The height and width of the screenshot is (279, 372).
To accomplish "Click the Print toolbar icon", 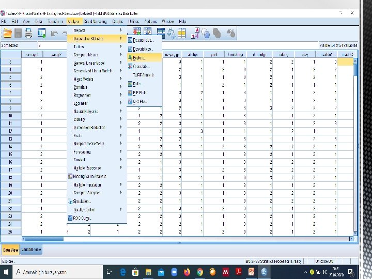I will [28, 33].
